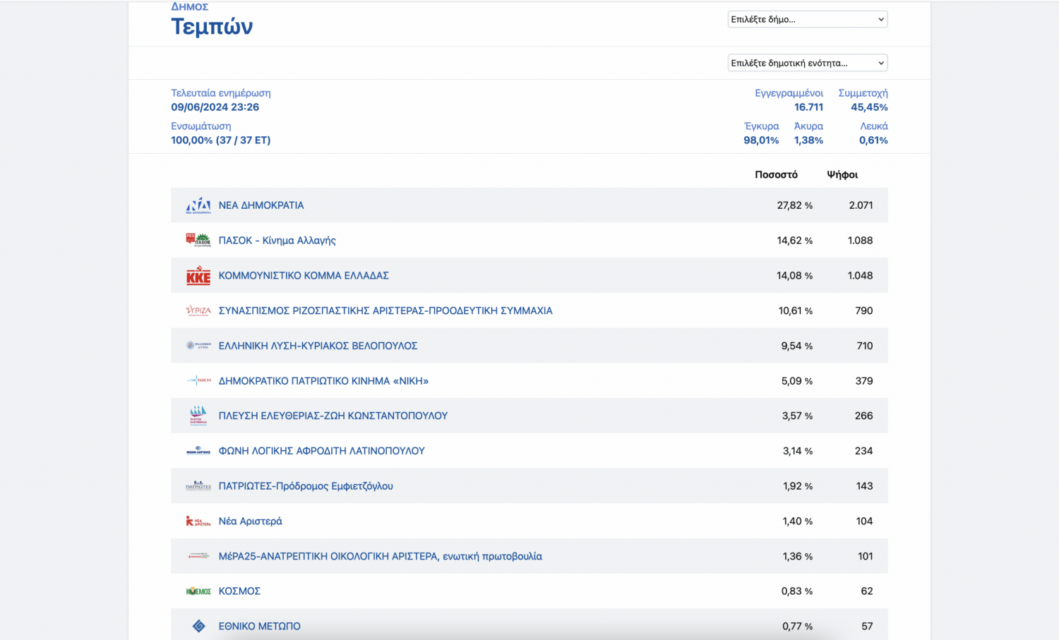Click the Ενσωμάτωση label
1059x640 pixels.
tap(201, 126)
